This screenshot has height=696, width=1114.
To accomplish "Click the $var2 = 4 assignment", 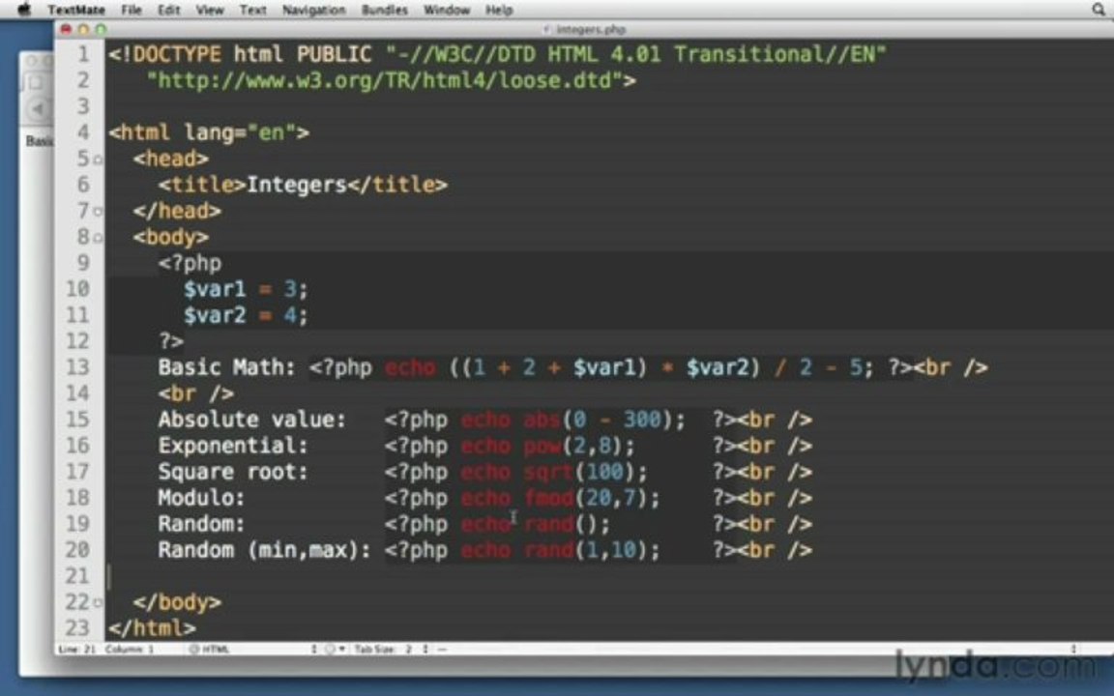I will [x=246, y=316].
